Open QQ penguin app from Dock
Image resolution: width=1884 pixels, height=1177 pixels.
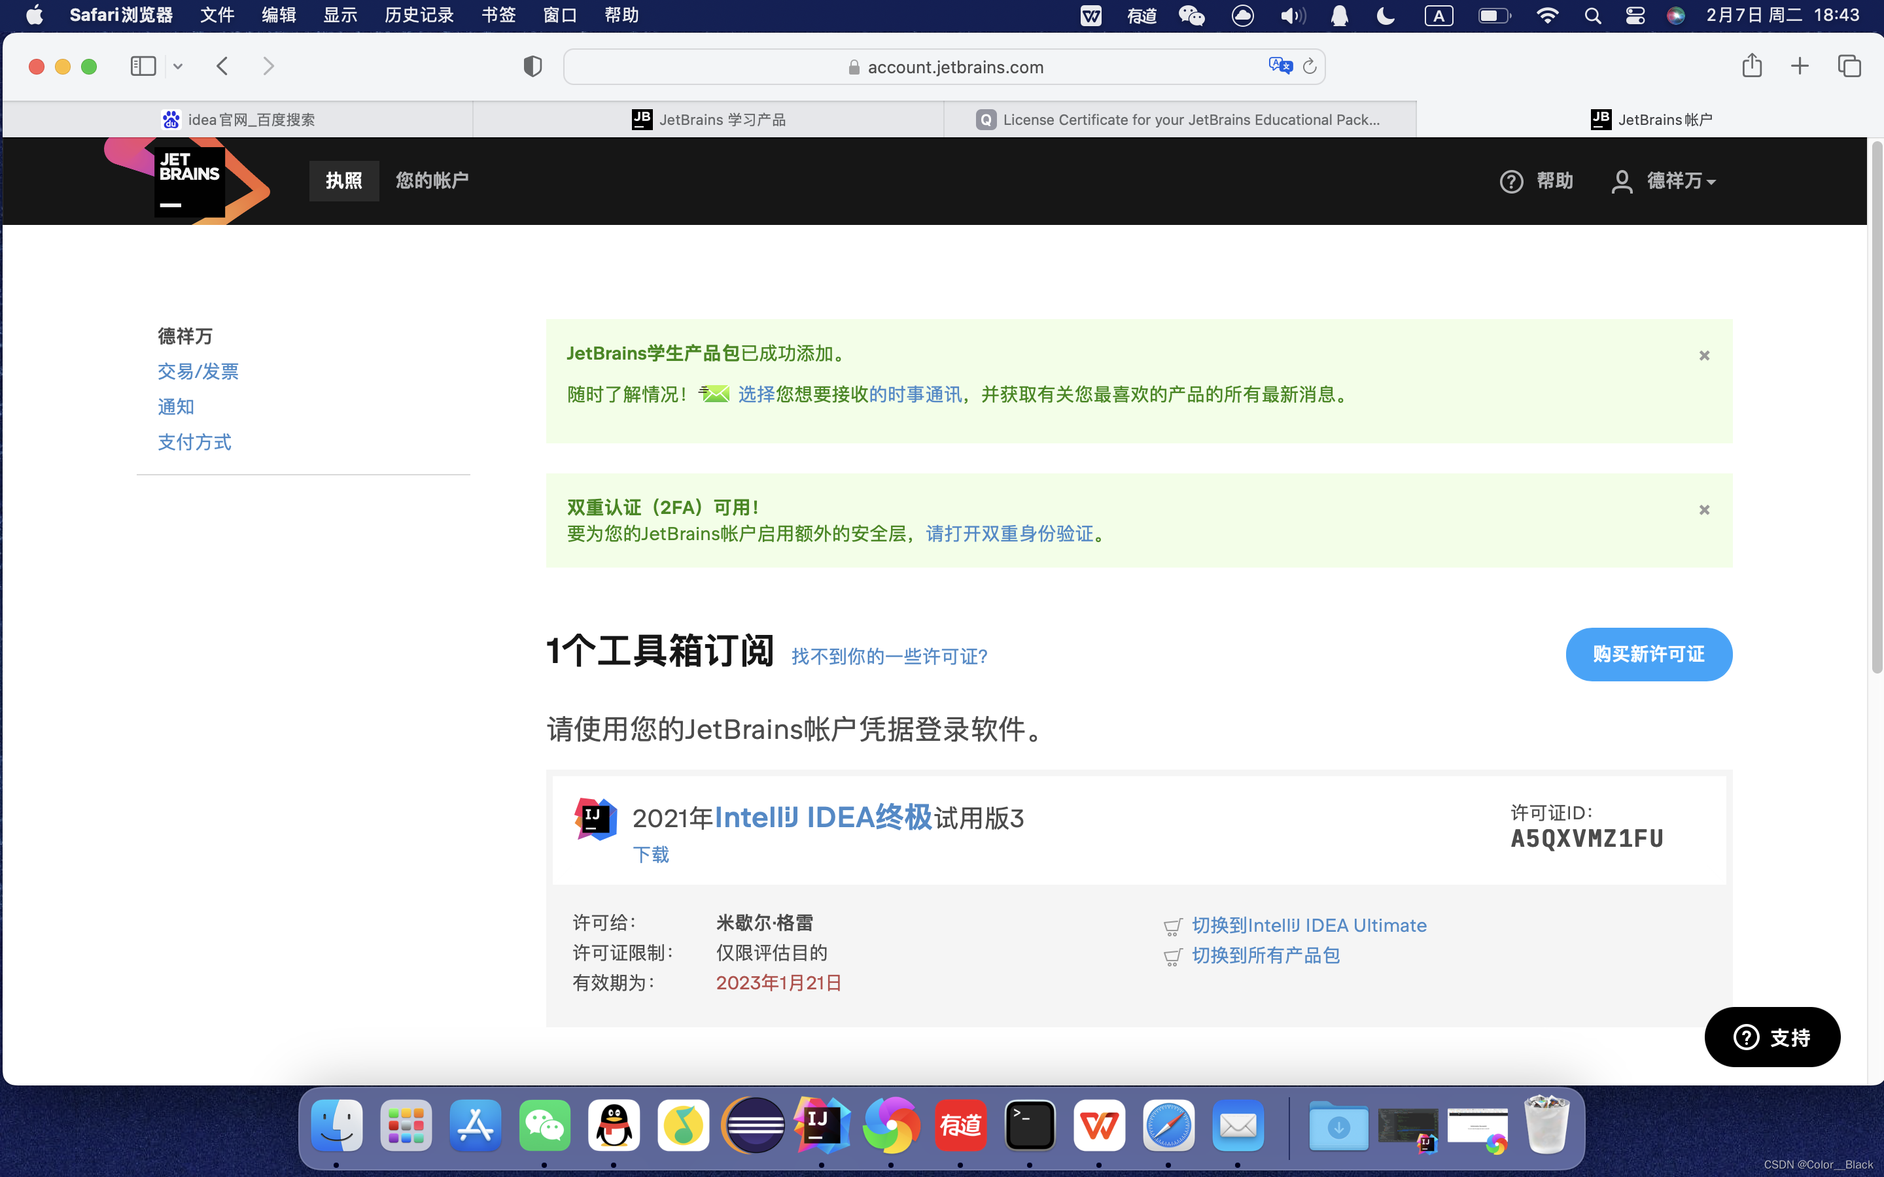[x=614, y=1125]
